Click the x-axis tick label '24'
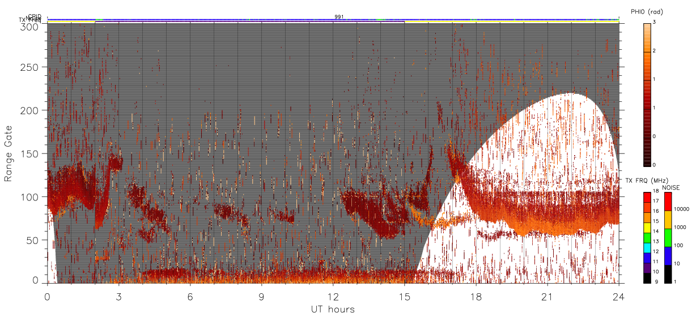Screen dimensions: 696x321 (618, 297)
